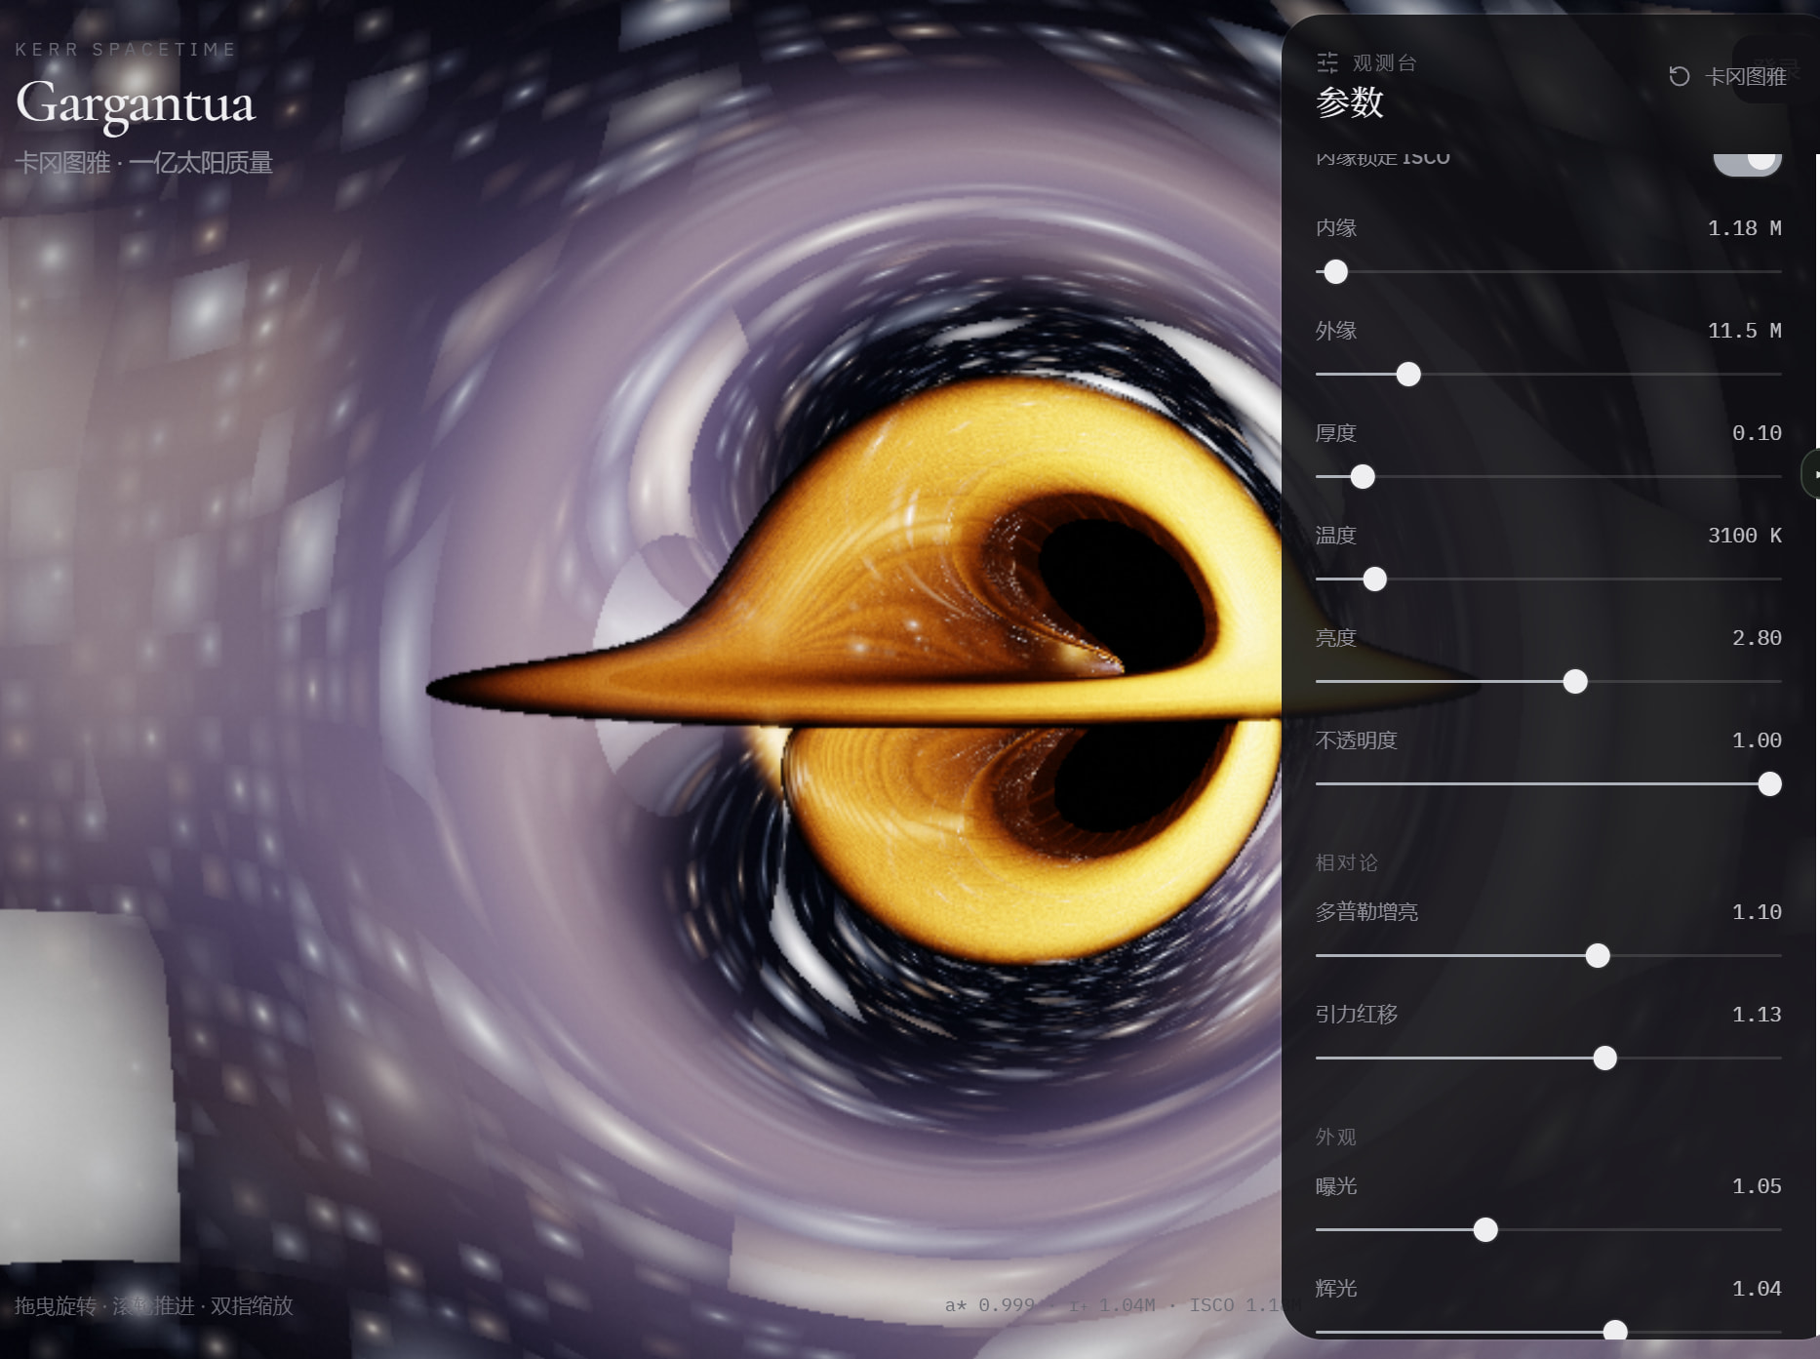Click the "拖曳旋转 · 滚轮推进 · 双指缩放" hint text
Screen dimensions: 1820x1359
(x=154, y=1305)
